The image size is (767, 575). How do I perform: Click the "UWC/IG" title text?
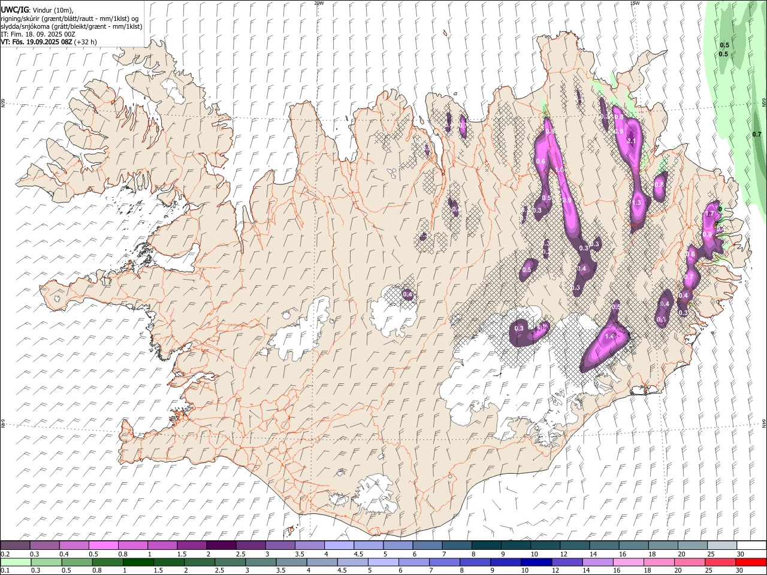[14, 10]
